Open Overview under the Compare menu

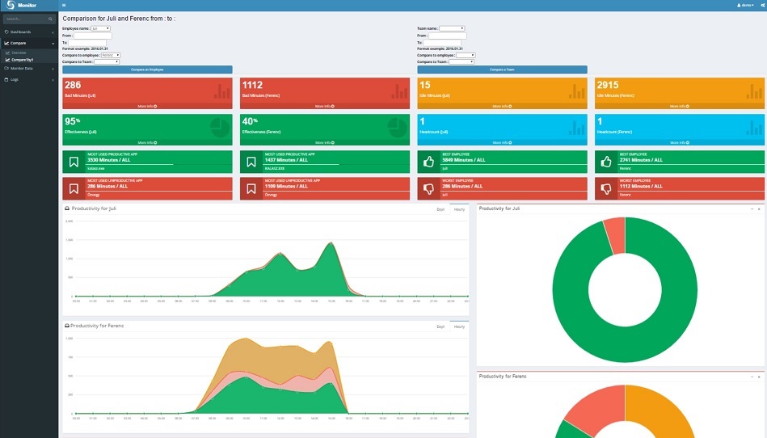point(19,53)
